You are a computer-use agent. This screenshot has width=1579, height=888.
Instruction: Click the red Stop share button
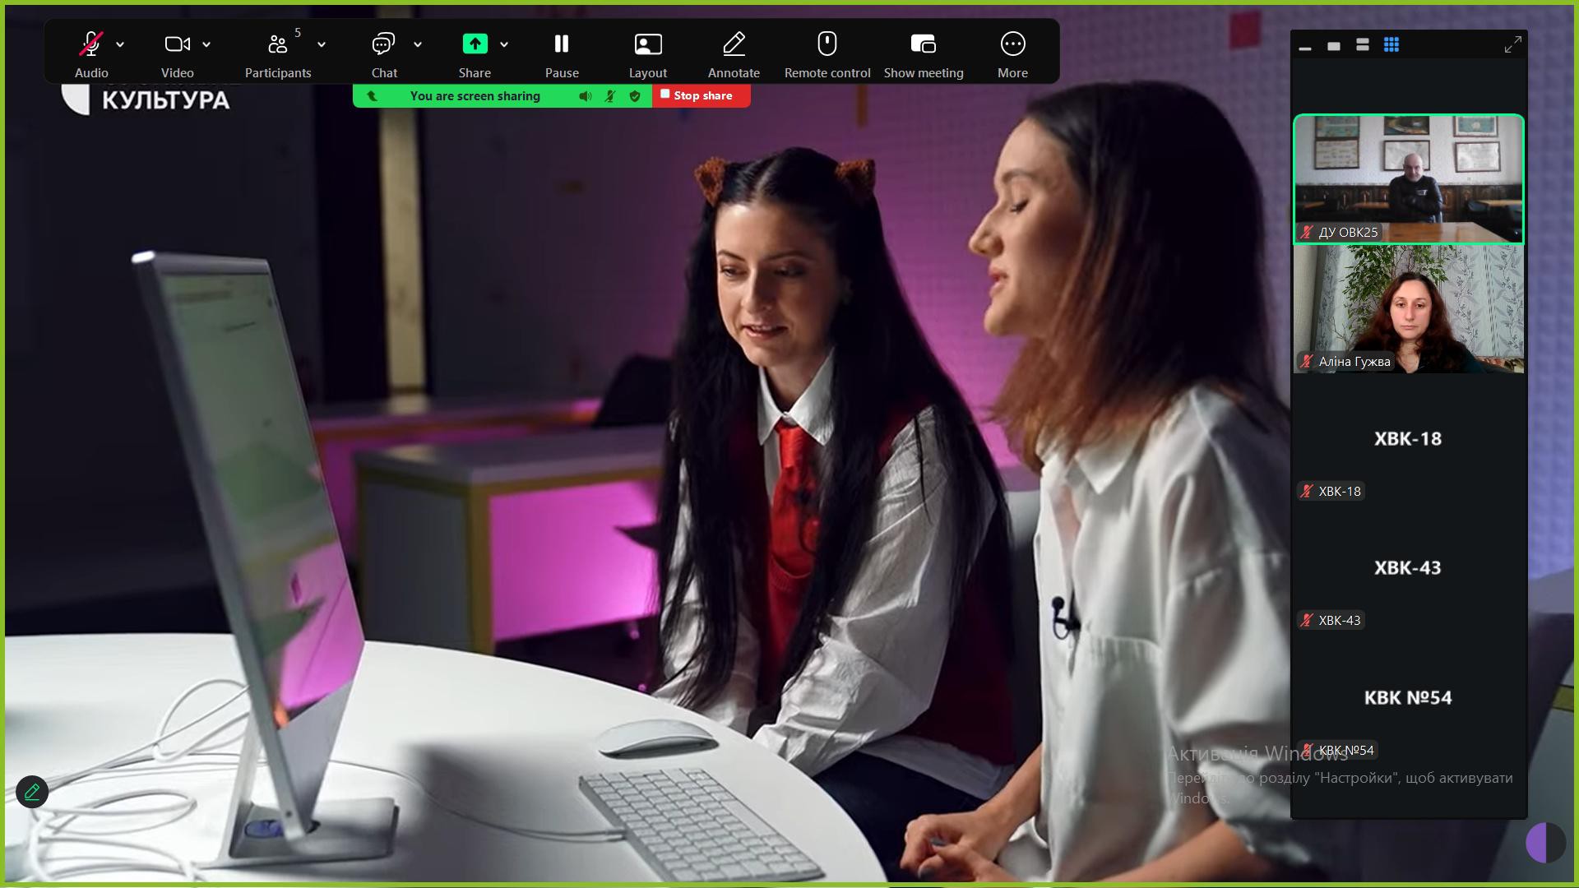(701, 96)
